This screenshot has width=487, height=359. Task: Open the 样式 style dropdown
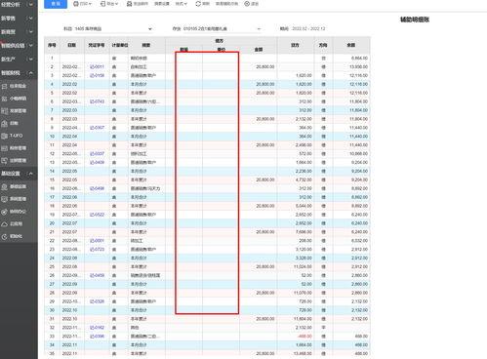[182, 4]
